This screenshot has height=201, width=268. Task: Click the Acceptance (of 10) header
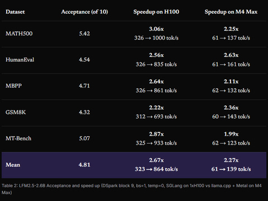[84, 12]
